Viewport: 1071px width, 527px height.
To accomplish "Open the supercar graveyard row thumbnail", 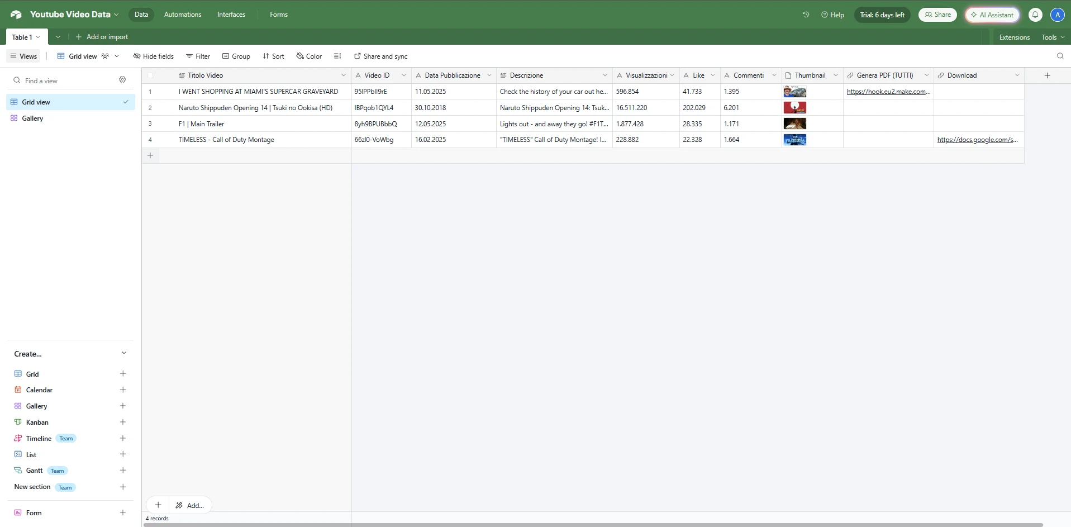I will coord(794,92).
